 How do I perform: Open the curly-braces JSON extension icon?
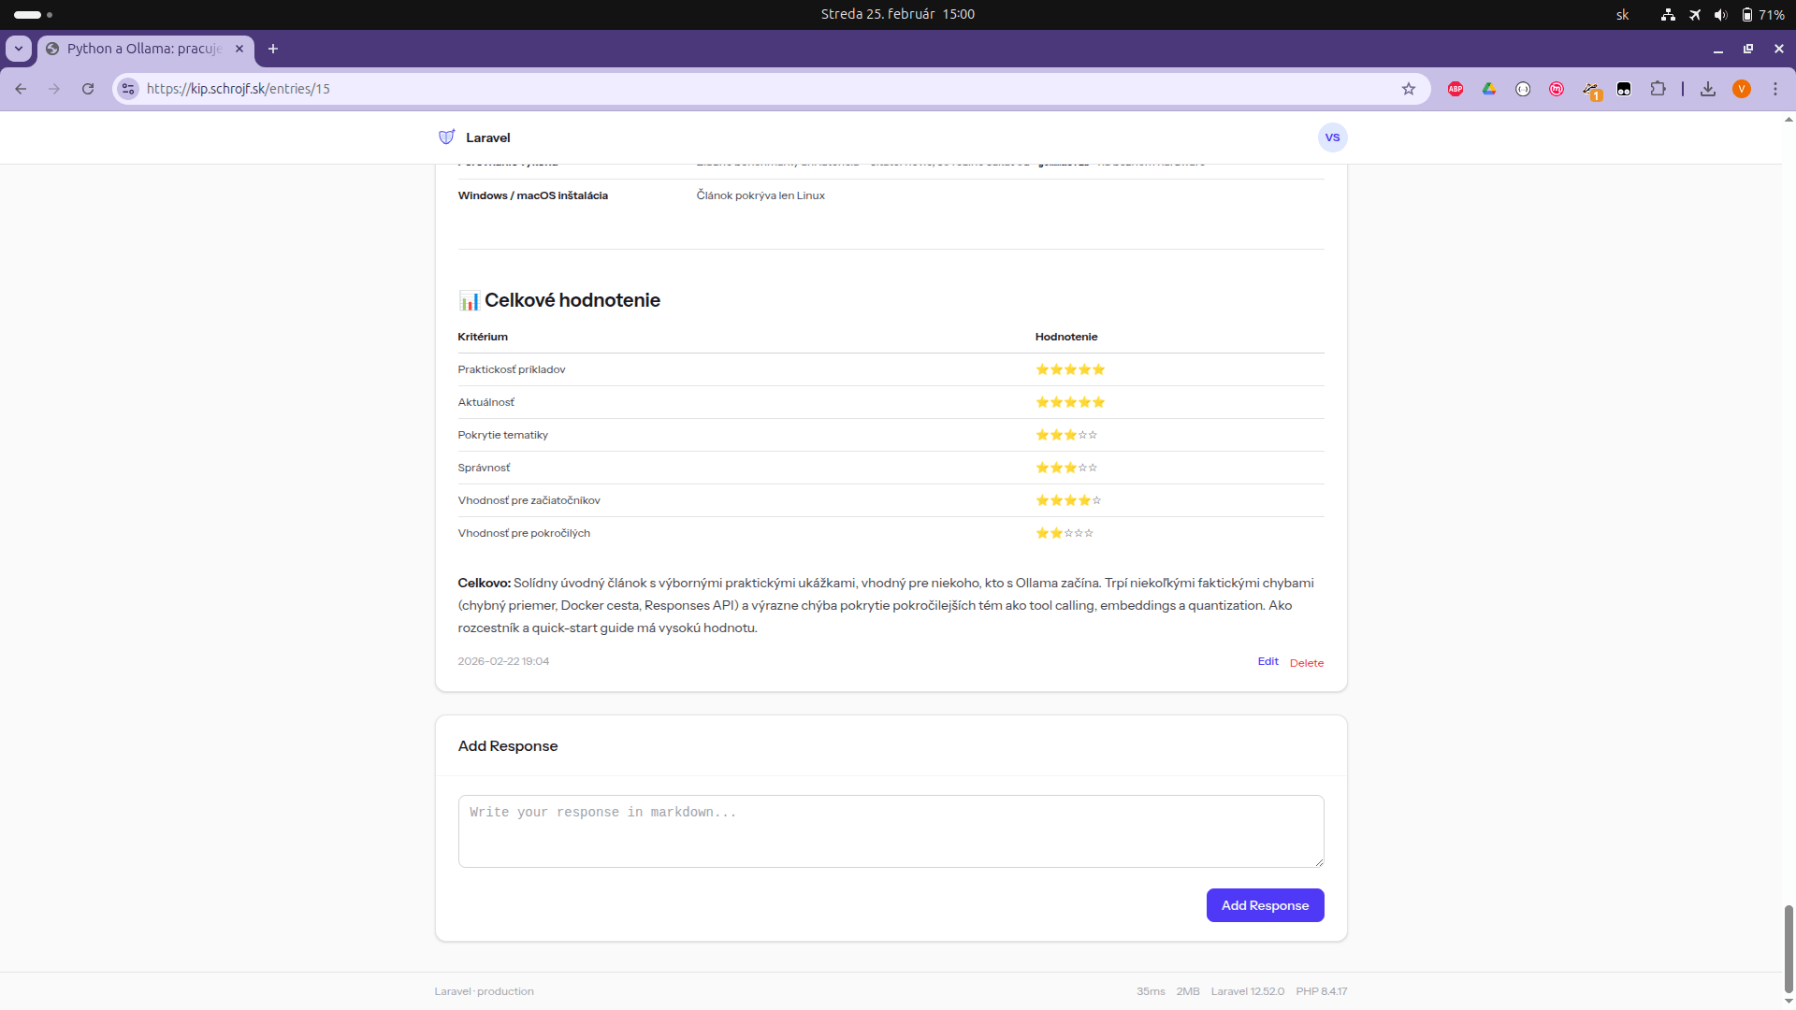[1523, 89]
